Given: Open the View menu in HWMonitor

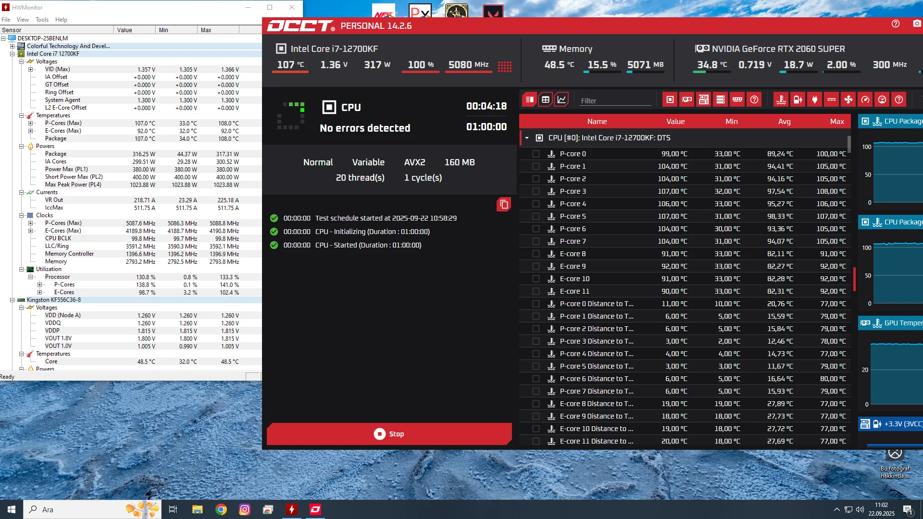Looking at the screenshot, I should tap(23, 20).
